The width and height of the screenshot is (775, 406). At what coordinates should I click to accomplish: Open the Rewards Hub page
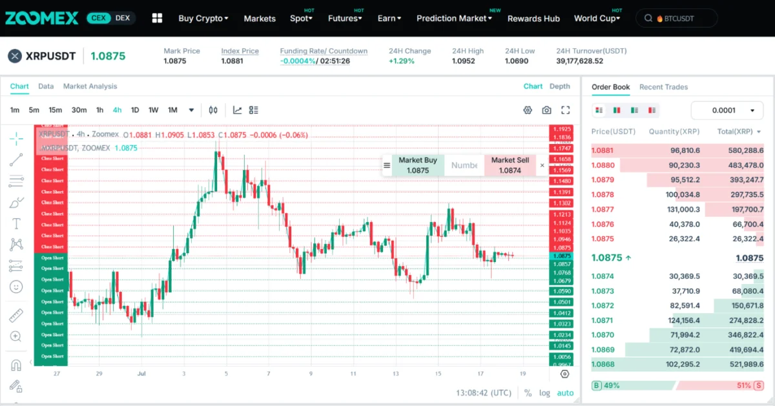(533, 19)
